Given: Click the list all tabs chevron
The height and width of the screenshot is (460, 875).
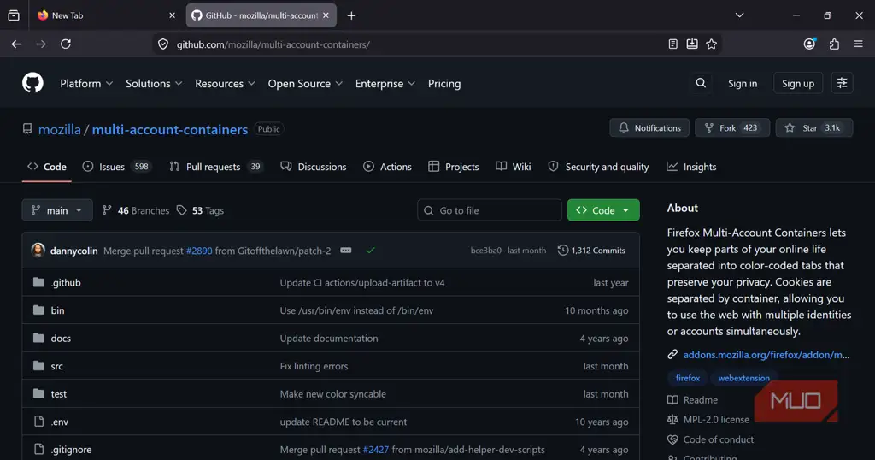Looking at the screenshot, I should click(739, 15).
